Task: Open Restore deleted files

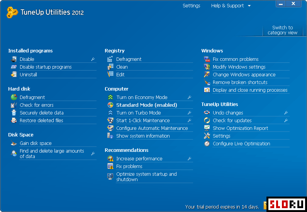Action: 41,120
